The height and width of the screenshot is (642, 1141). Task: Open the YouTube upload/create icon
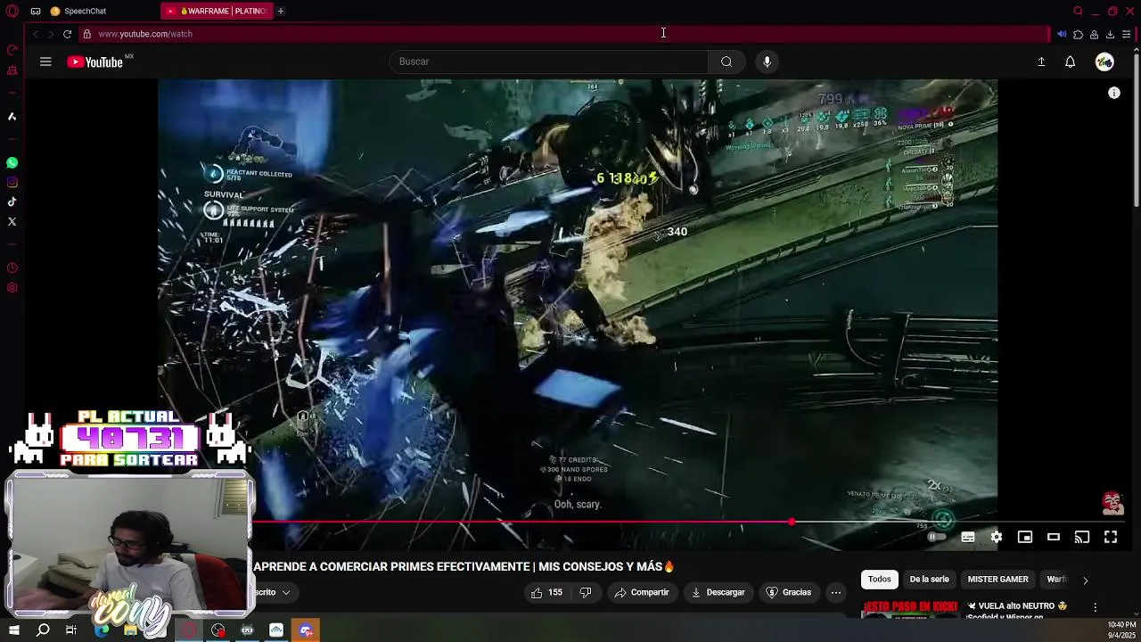click(1041, 62)
